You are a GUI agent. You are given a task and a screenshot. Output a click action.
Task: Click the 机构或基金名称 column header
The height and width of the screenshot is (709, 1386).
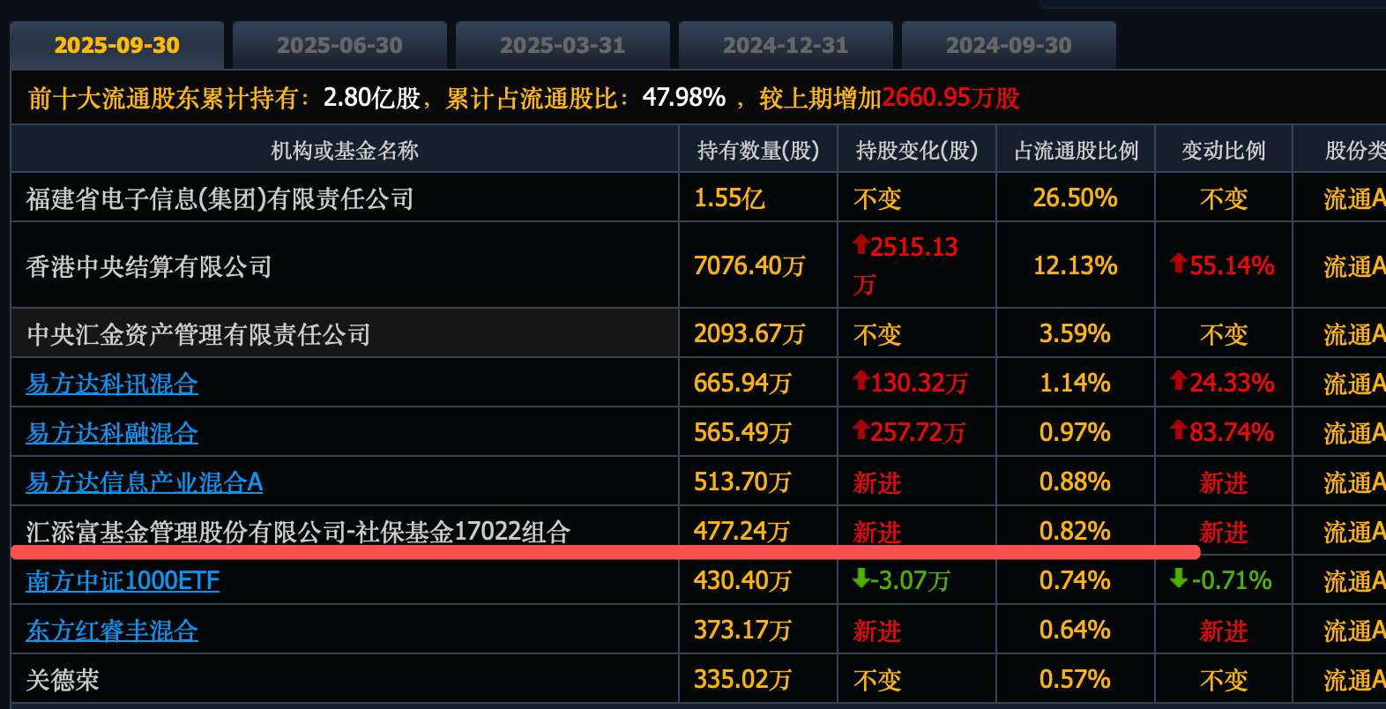345,151
